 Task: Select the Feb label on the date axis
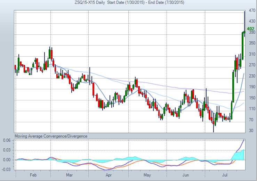(x=33, y=175)
